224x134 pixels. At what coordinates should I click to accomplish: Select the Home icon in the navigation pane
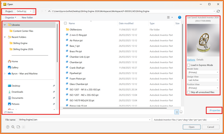(x=10, y=61)
